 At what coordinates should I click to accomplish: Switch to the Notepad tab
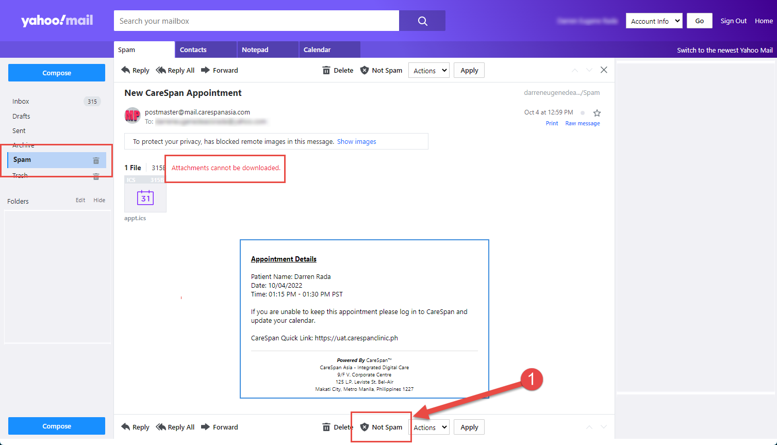pos(268,50)
